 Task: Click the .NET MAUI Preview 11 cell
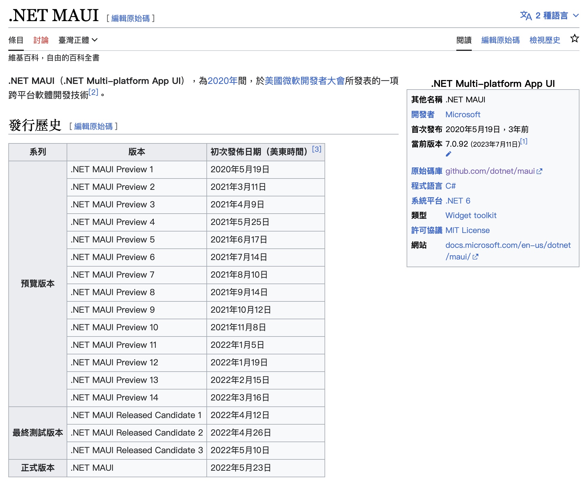(137, 345)
